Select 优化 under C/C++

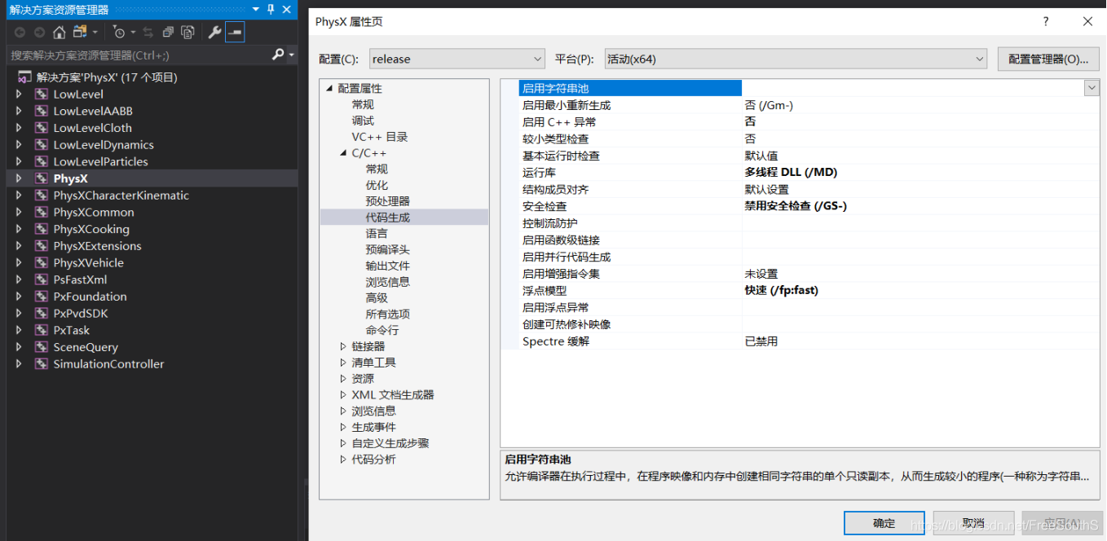[x=377, y=185]
